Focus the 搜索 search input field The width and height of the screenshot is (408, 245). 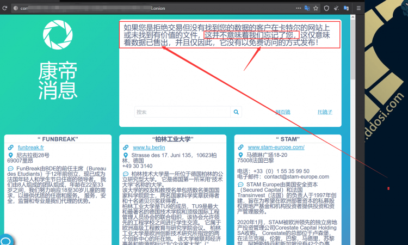pos(182,112)
